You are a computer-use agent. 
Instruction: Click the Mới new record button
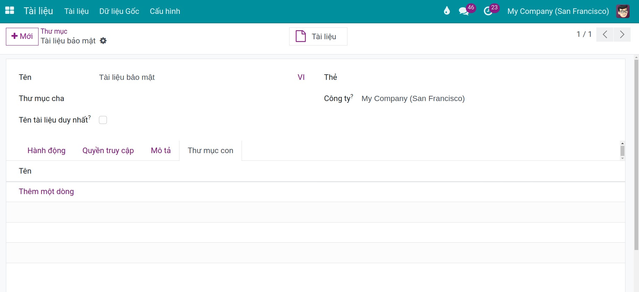(x=22, y=36)
